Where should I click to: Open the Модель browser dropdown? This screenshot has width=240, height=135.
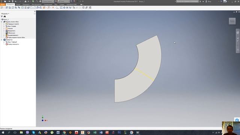pyautogui.click(x=5, y=13)
